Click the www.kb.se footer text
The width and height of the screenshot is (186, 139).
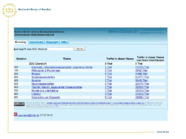point(163,132)
